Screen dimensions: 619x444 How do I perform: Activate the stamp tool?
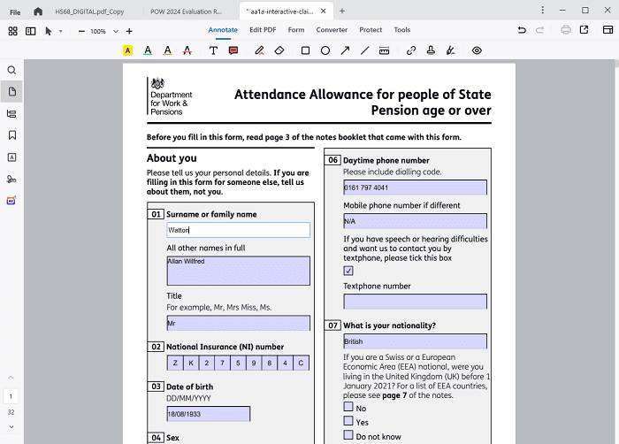point(431,51)
